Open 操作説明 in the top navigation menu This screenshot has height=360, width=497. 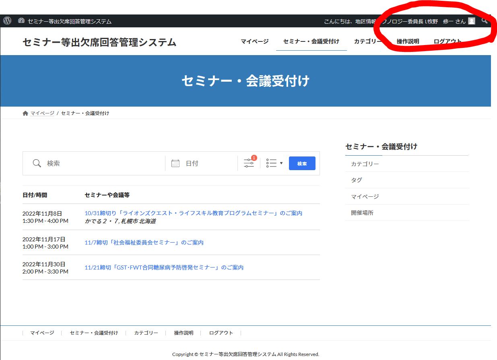[x=408, y=41]
